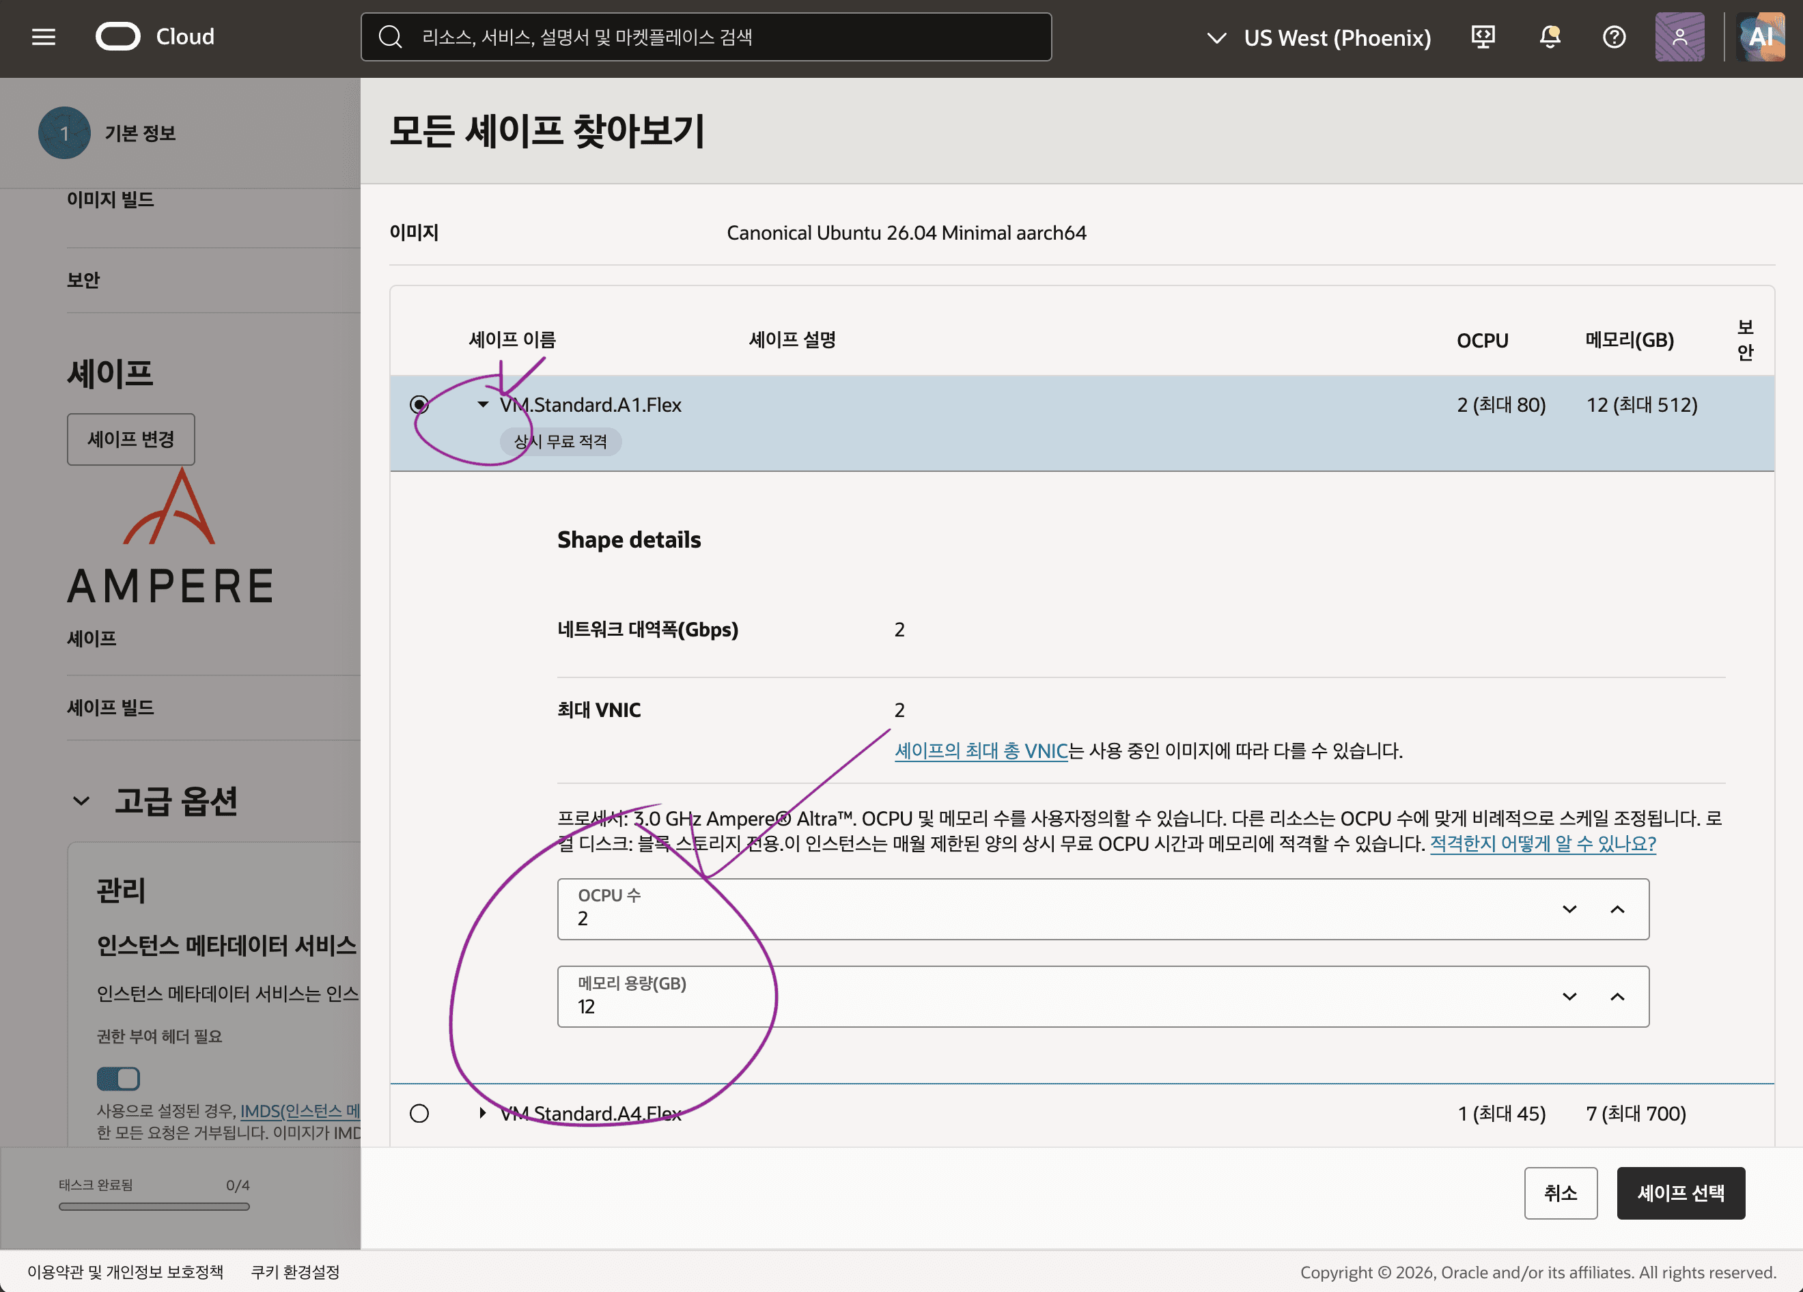
Task: Increase the memory amount with up arrow
Action: 1618,996
